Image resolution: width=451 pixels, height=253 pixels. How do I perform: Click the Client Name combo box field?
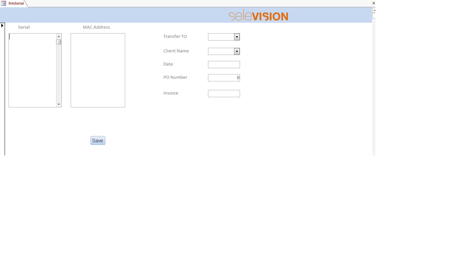221,51
